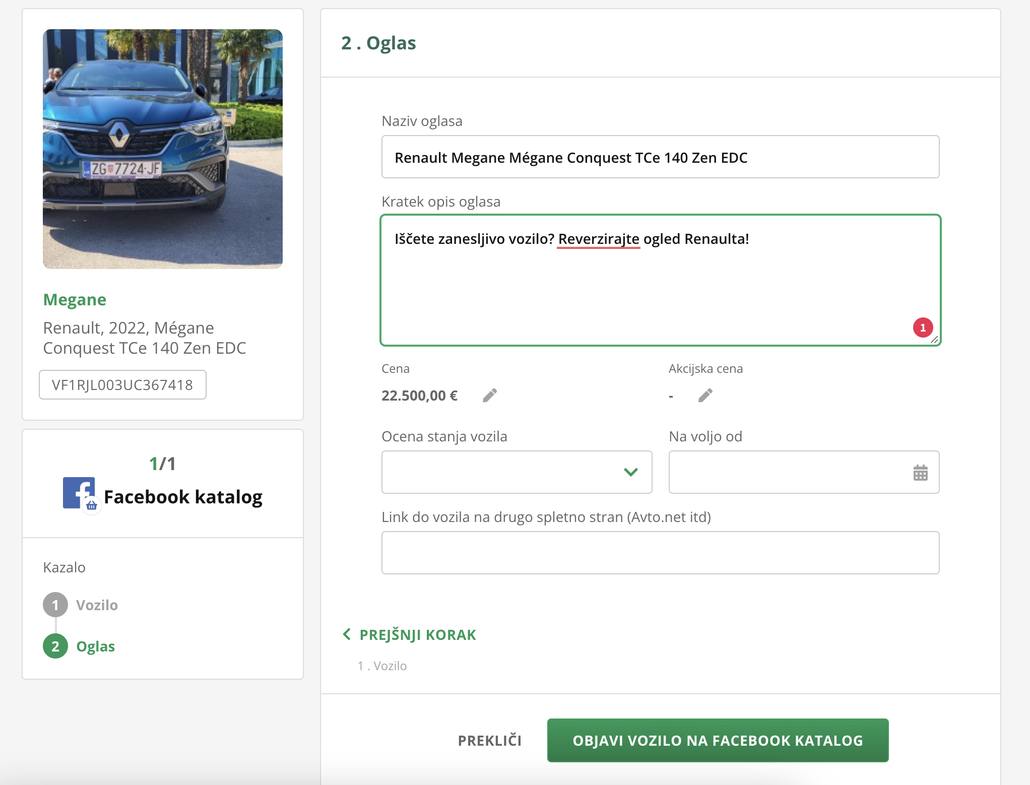Screen dimensions: 1030x785
Task: Open the Renault Megane car photo
Action: (163, 149)
